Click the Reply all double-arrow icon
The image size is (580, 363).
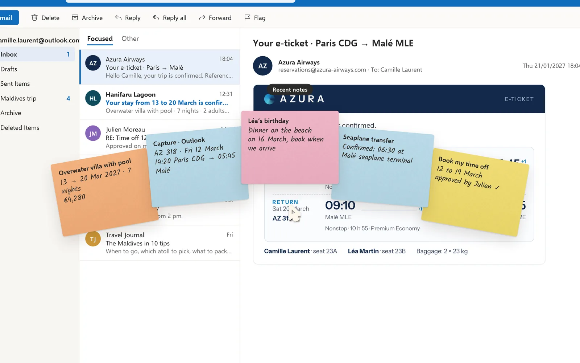tap(156, 17)
